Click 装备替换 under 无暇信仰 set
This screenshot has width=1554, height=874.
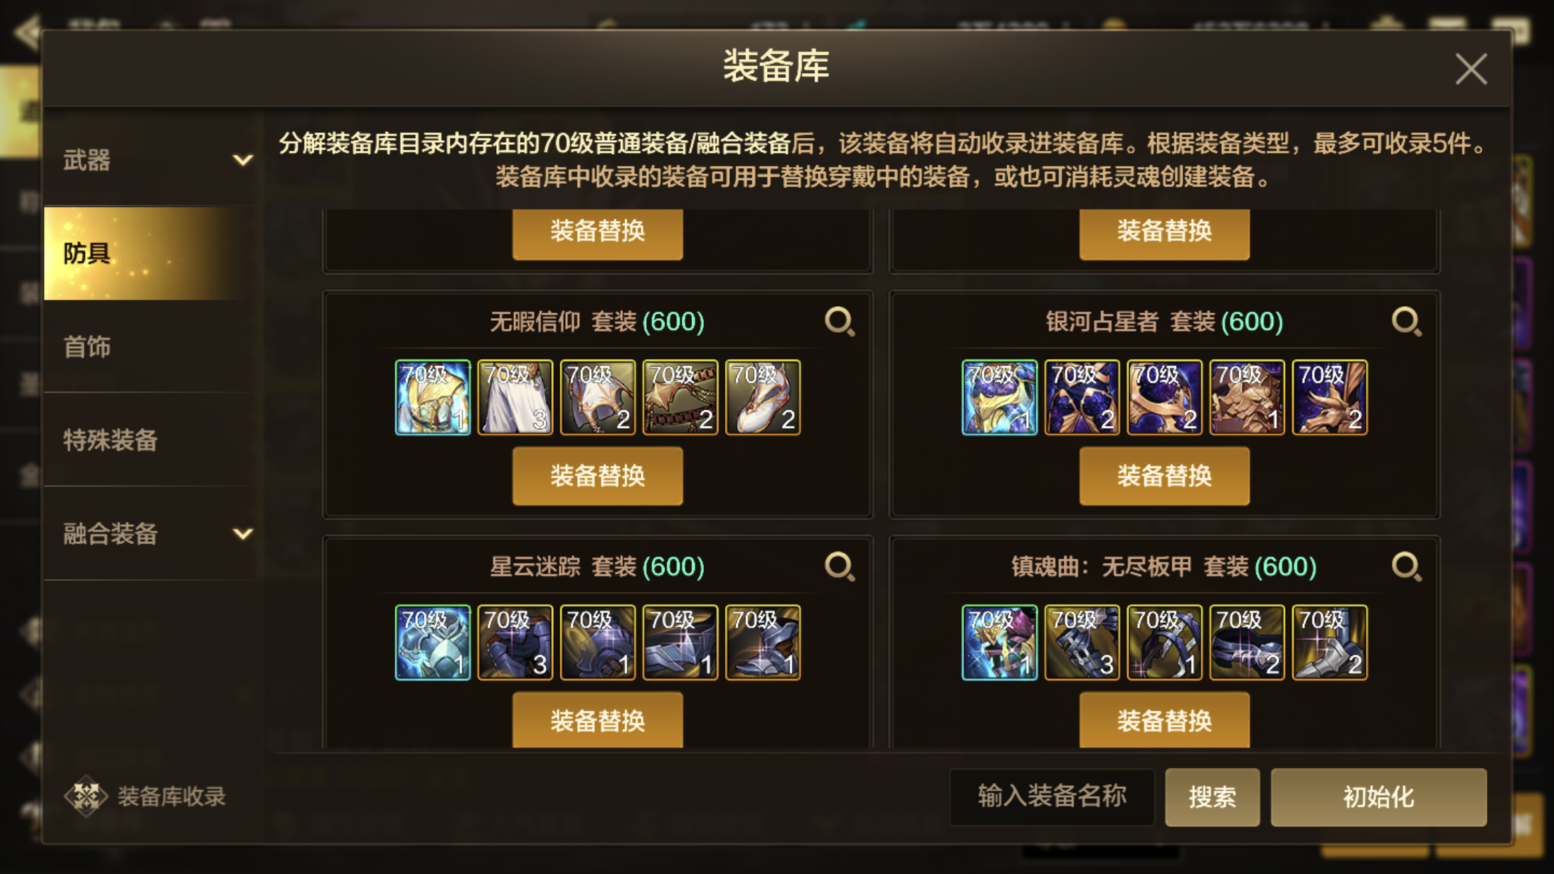598,476
